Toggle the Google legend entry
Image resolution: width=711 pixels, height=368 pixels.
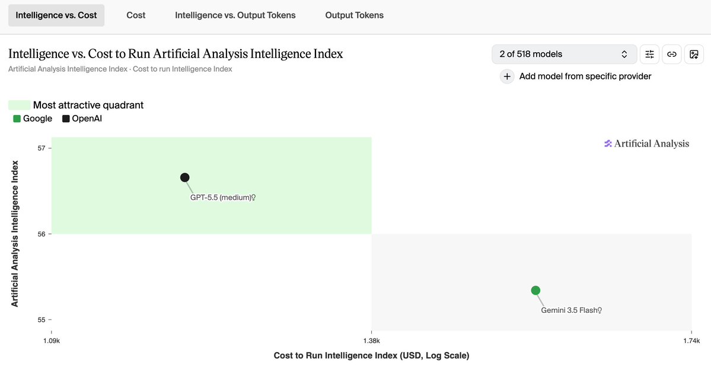coord(33,119)
